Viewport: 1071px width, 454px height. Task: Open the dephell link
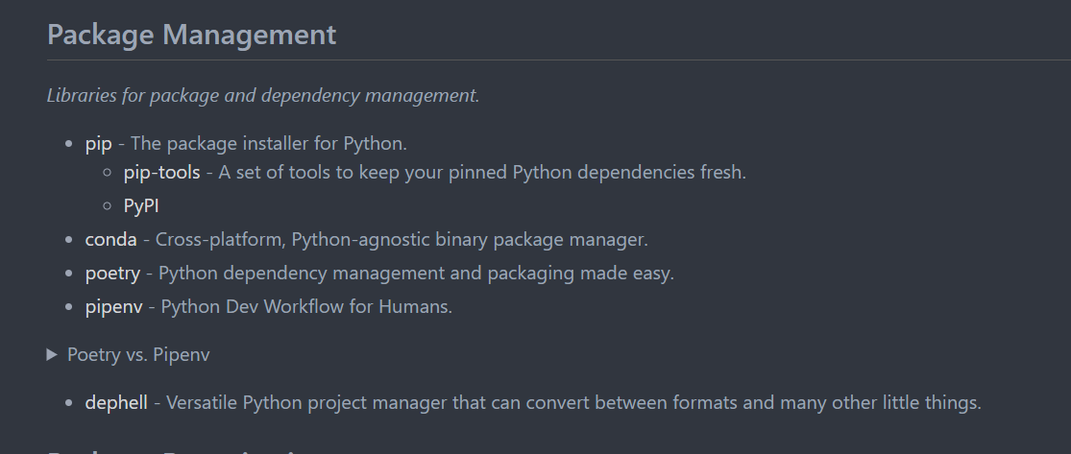[x=116, y=403]
